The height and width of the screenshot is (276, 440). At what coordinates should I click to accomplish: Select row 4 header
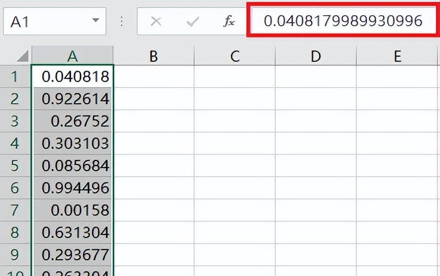pos(15,143)
